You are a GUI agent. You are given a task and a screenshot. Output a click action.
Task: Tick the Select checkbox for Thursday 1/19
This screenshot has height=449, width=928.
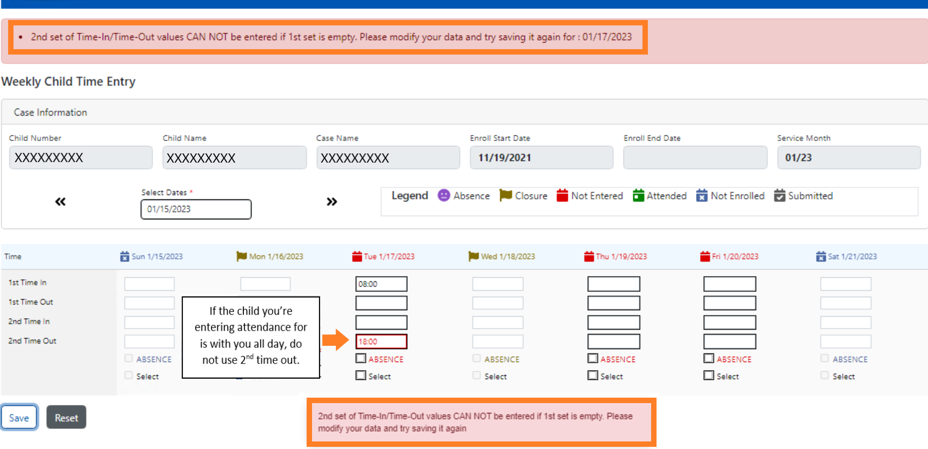(593, 375)
